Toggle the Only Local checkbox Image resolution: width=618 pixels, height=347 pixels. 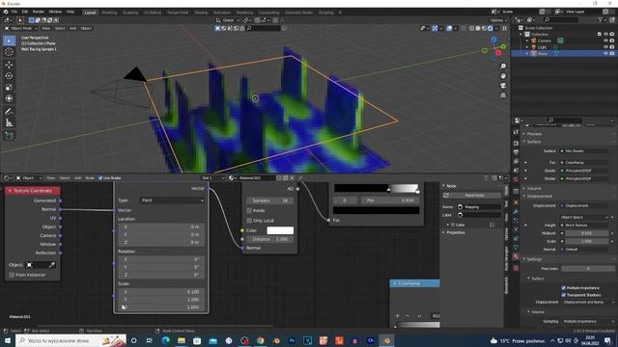(x=249, y=221)
